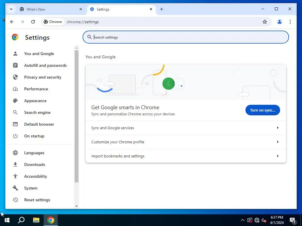Click the forward navigation arrow

[x=22, y=22]
